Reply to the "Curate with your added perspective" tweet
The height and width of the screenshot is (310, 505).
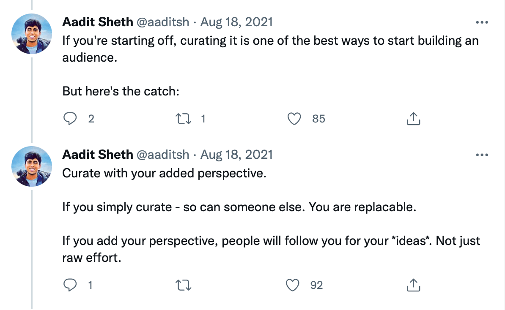pos(69,286)
